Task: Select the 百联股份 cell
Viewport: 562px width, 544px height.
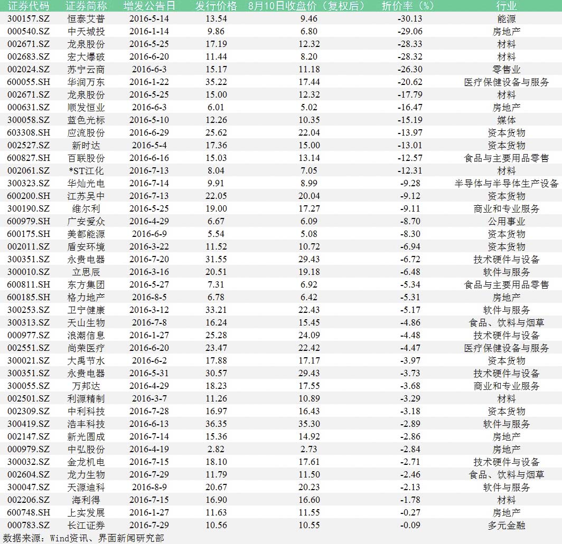Action: point(86,158)
